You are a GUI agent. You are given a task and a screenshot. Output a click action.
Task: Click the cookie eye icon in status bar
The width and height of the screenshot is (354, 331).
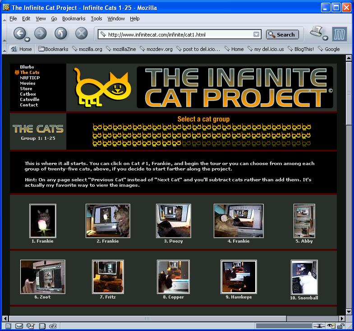(x=331, y=326)
